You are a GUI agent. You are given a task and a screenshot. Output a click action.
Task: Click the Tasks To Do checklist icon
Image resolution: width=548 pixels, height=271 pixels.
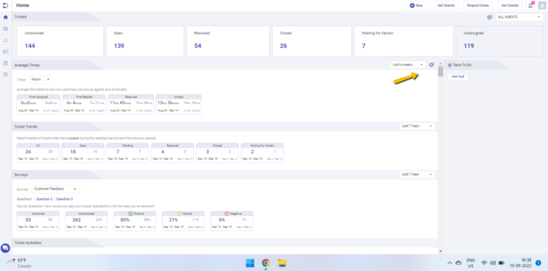click(450, 65)
